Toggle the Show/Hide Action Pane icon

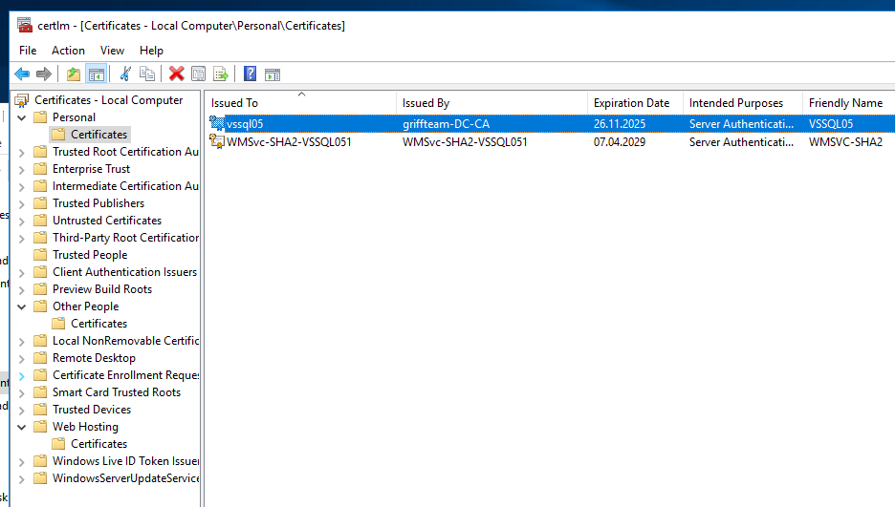coord(273,74)
